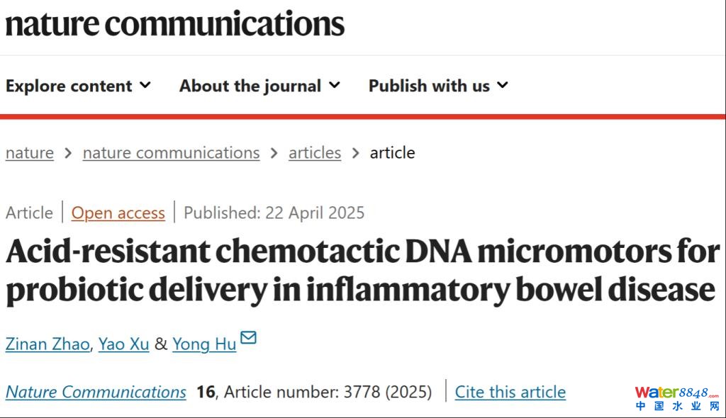Expand the Publish with us menu
Image resolution: width=726 pixels, height=418 pixels.
click(x=438, y=86)
